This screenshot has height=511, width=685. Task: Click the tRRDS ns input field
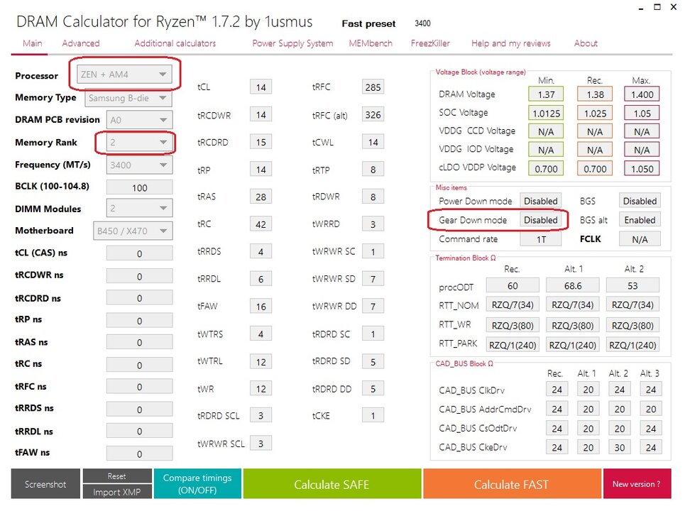point(139,410)
